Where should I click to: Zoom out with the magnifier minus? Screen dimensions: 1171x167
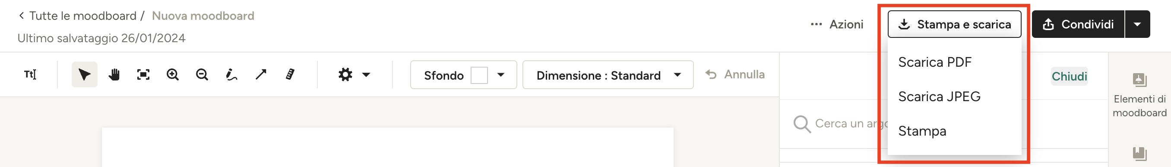(202, 74)
